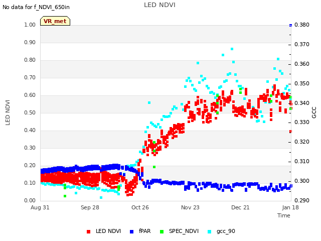Select the fPAR legend label
This screenshot has width=321, height=241.
[145, 231]
